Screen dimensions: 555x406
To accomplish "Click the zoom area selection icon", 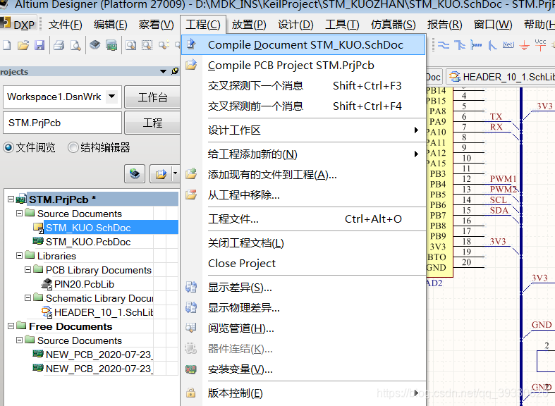I will pyautogui.click(x=147, y=45).
